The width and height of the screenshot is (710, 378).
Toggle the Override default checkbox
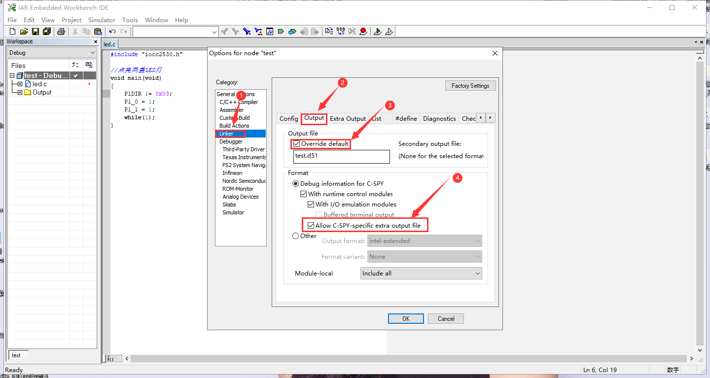(296, 144)
